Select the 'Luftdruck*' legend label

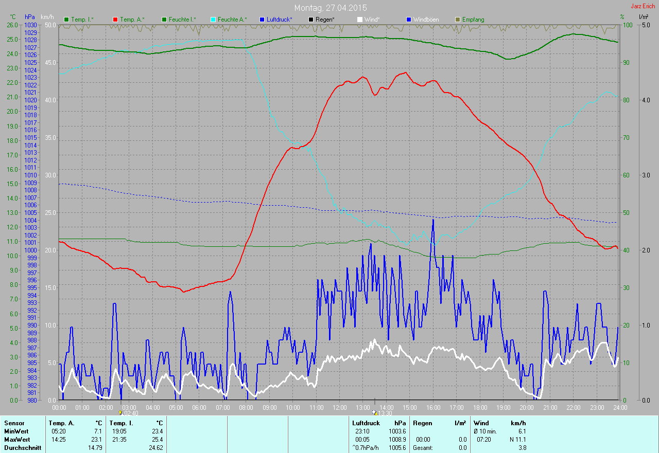(280, 20)
